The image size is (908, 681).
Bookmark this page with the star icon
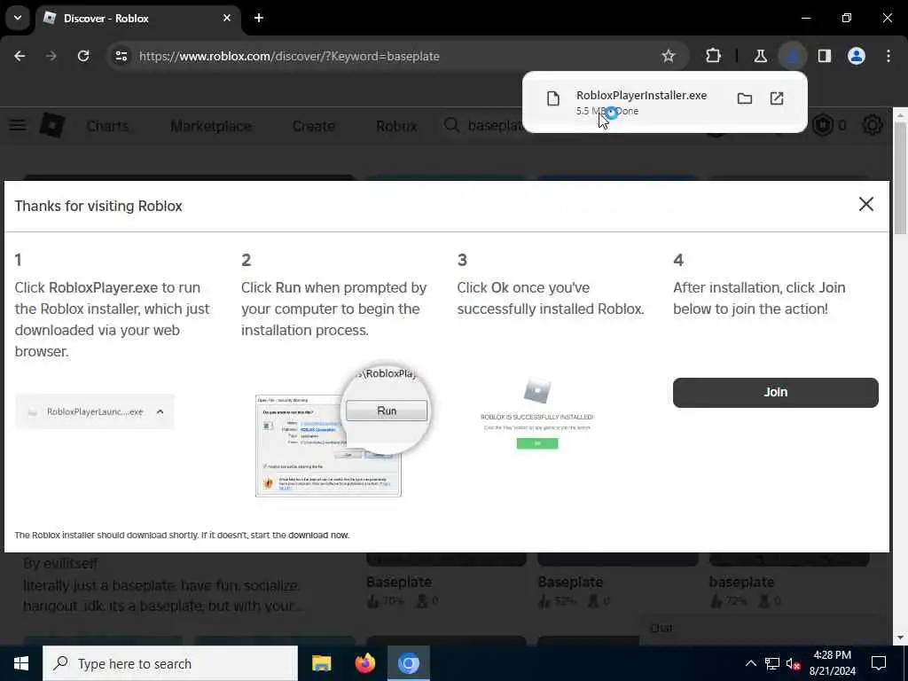(669, 56)
